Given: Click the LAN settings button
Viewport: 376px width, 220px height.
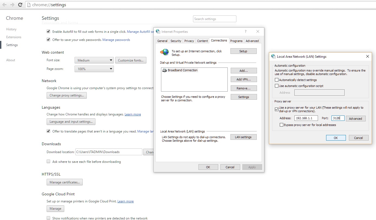Looking at the screenshot, I should pos(243,137).
